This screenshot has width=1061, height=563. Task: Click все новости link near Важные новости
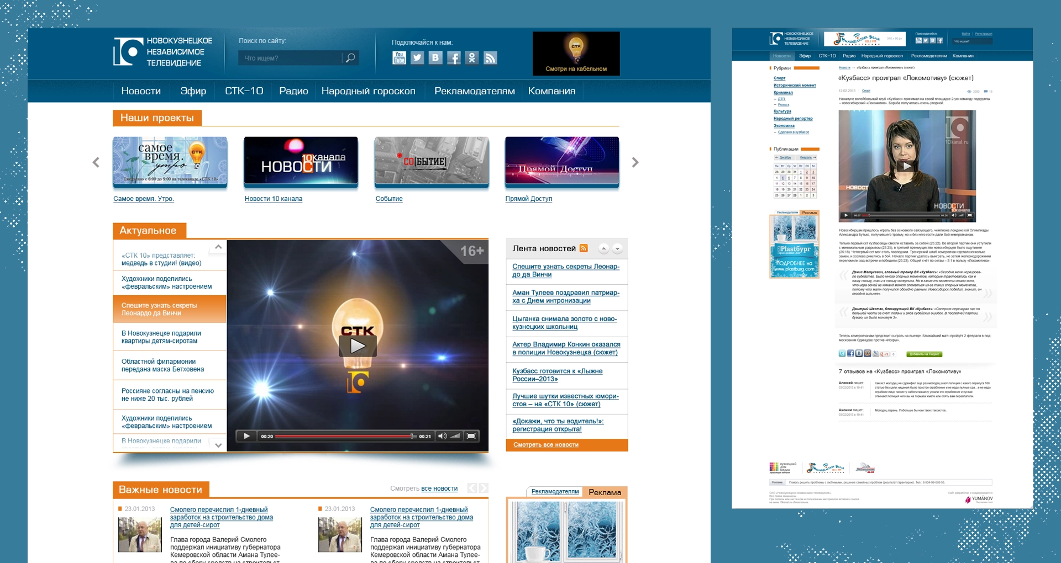[439, 488]
